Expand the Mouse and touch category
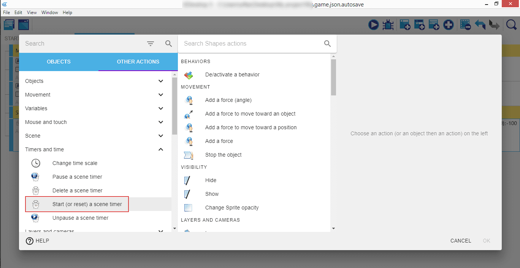The height and width of the screenshot is (268, 520). click(x=161, y=122)
